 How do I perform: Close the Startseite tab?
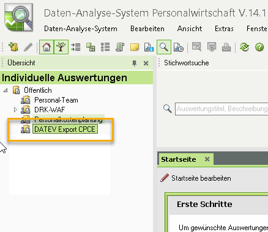(x=207, y=159)
